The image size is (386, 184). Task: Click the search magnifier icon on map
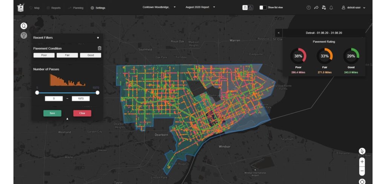pyautogui.click(x=24, y=26)
